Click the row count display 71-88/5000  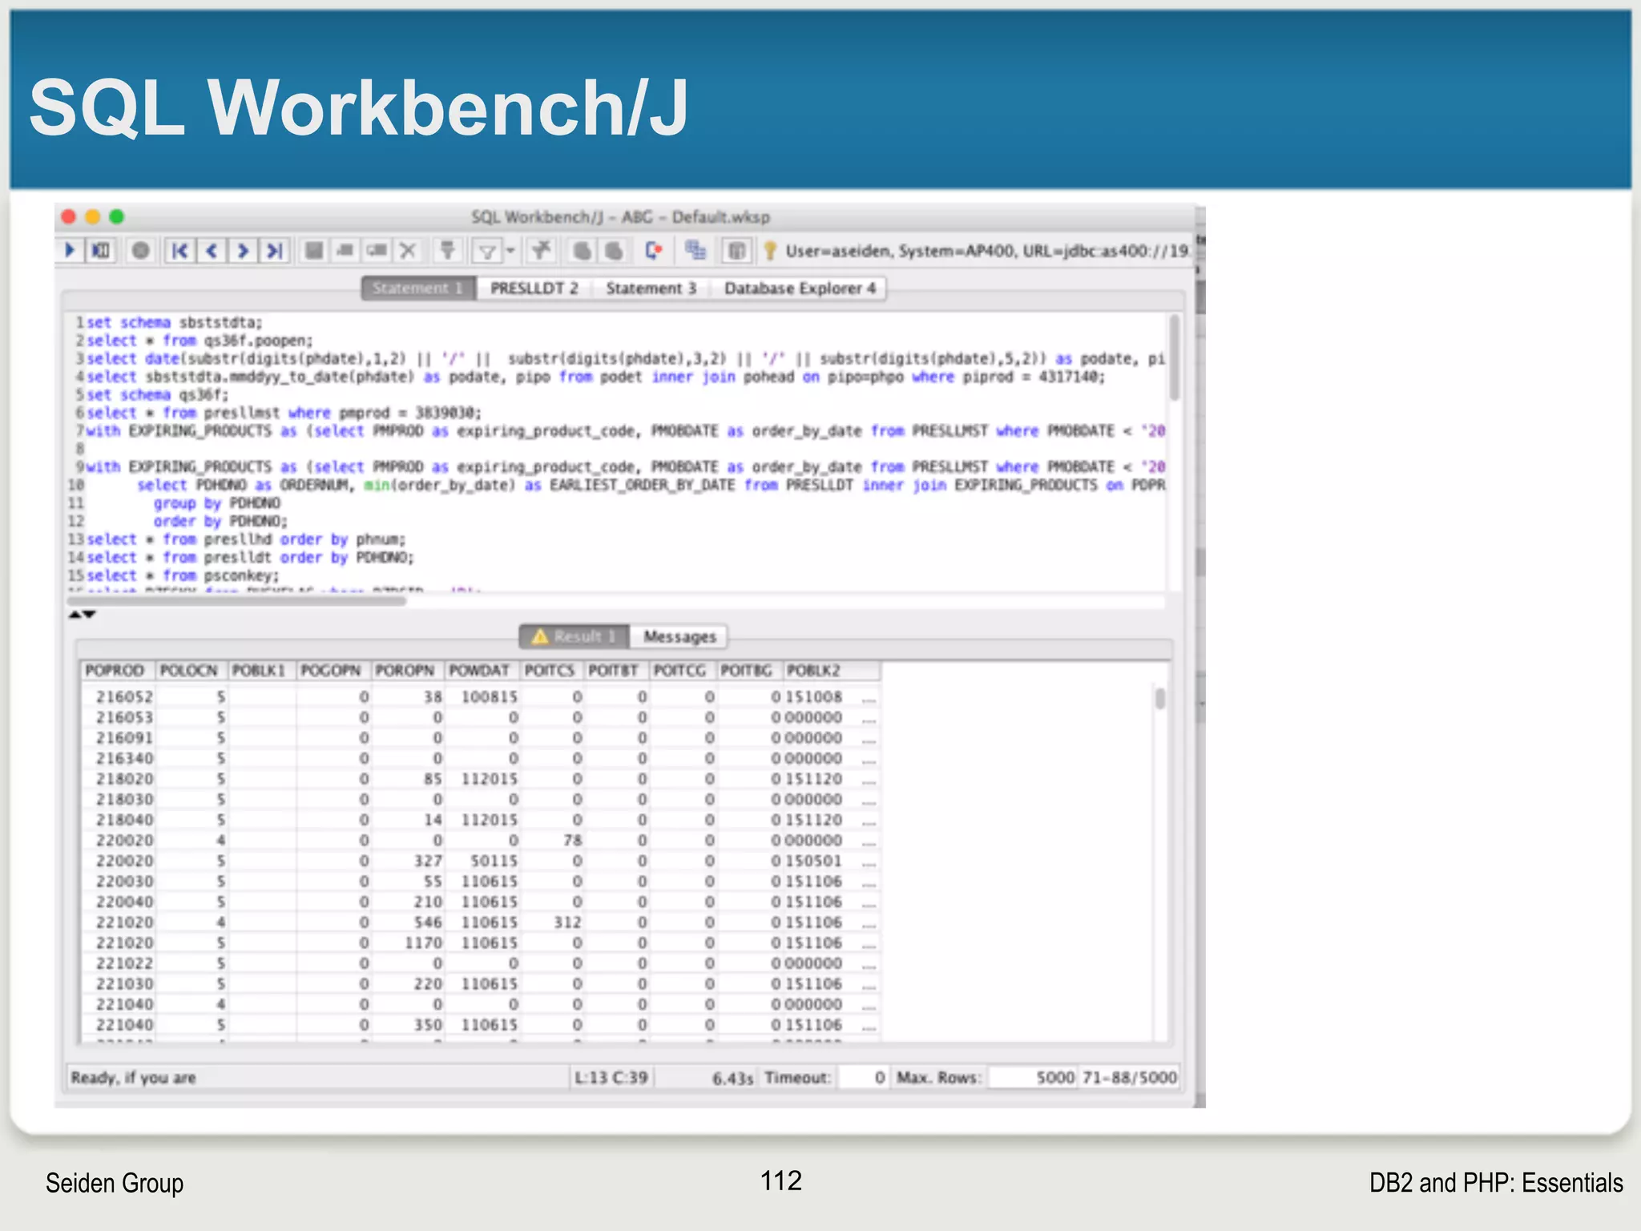(x=1130, y=1077)
